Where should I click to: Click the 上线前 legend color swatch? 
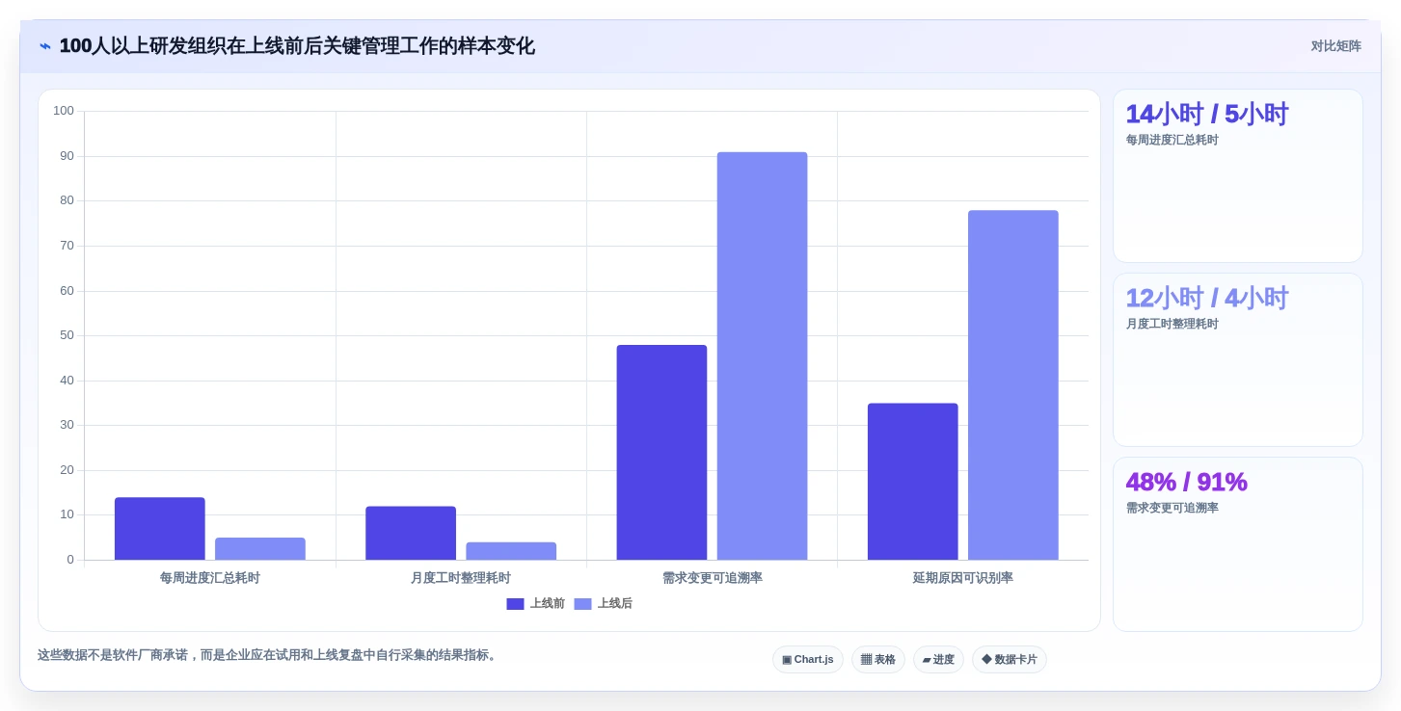(515, 604)
